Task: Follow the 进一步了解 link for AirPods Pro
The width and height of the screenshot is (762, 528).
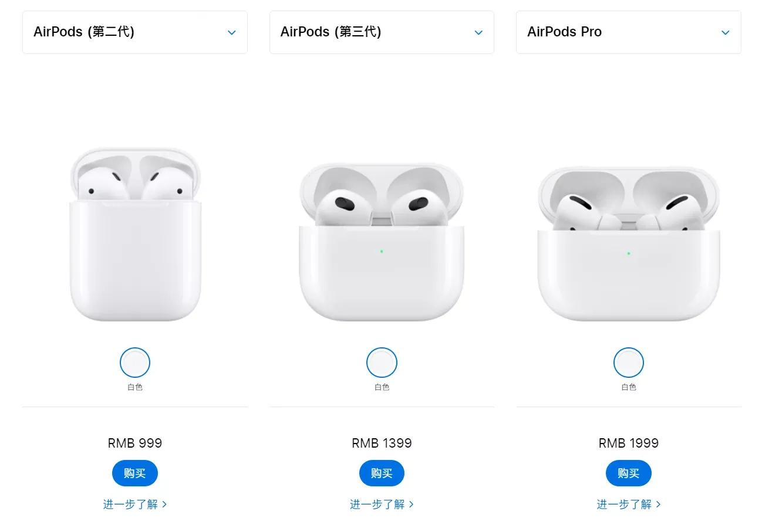Action: point(629,505)
